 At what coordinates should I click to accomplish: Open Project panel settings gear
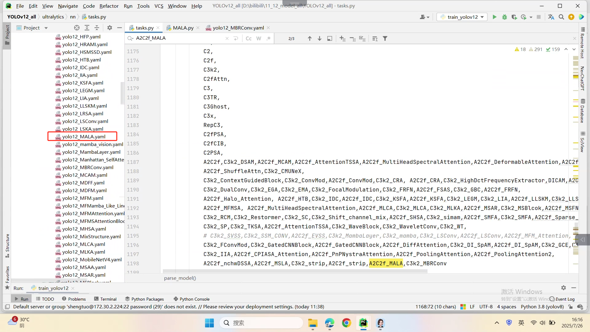(110, 28)
